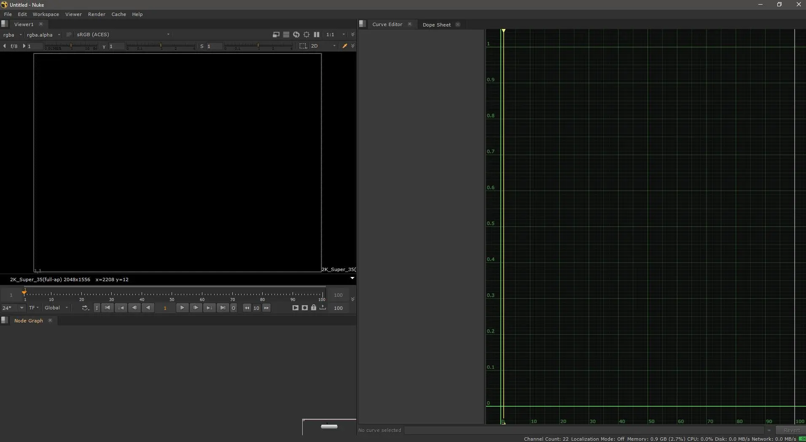Viewport: 806px width, 442px height.
Task: Click the current frame number field
Action: click(x=165, y=308)
